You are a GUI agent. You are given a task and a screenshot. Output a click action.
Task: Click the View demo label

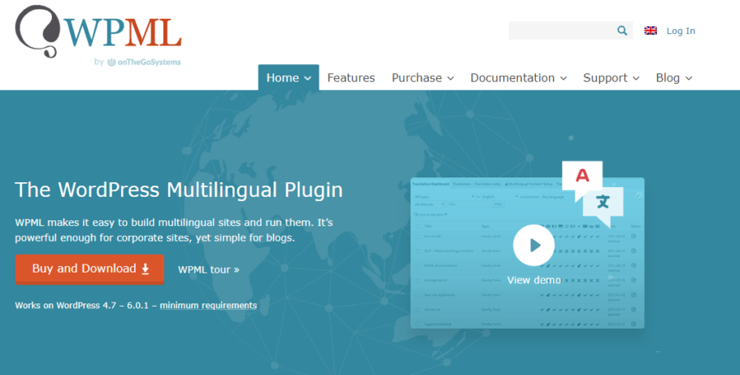tap(533, 280)
